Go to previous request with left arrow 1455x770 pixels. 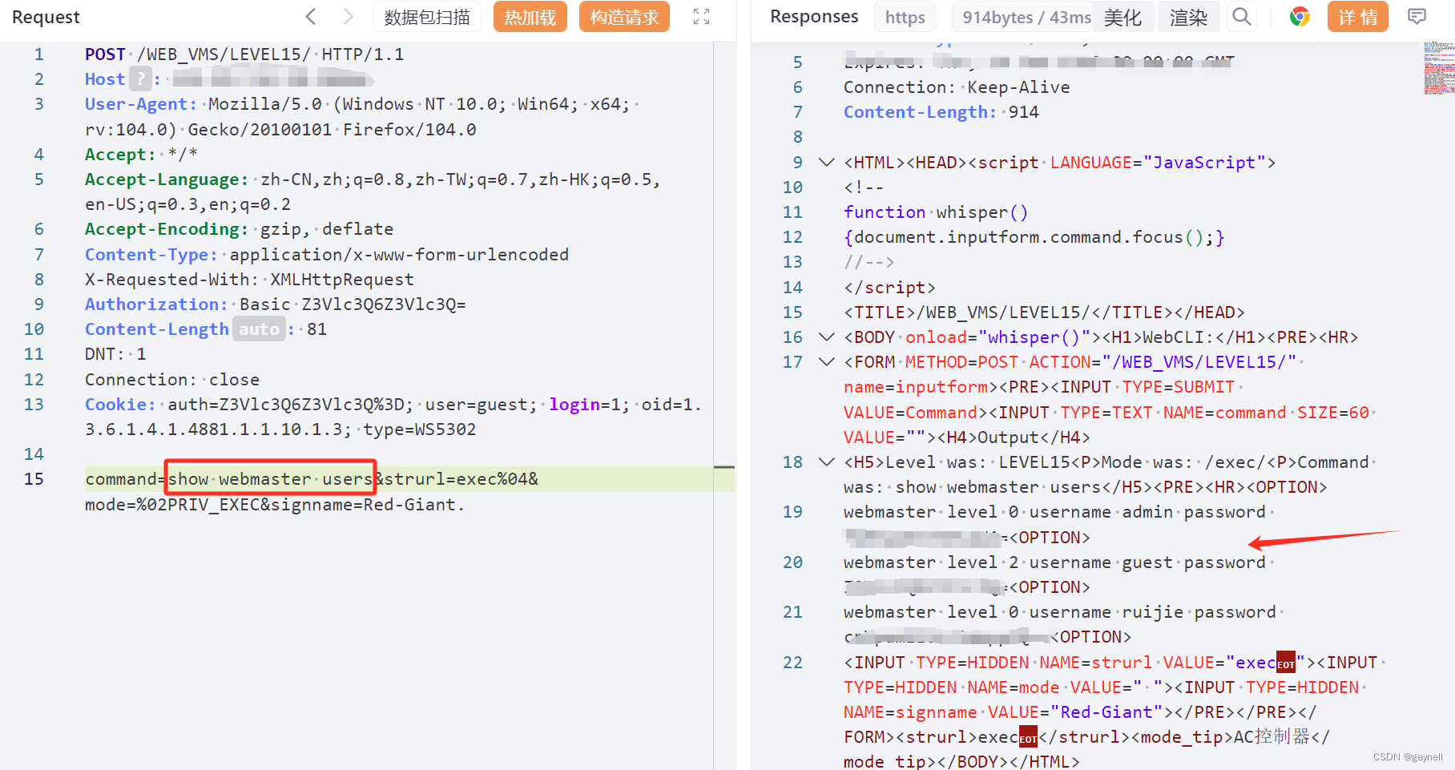[x=311, y=16]
